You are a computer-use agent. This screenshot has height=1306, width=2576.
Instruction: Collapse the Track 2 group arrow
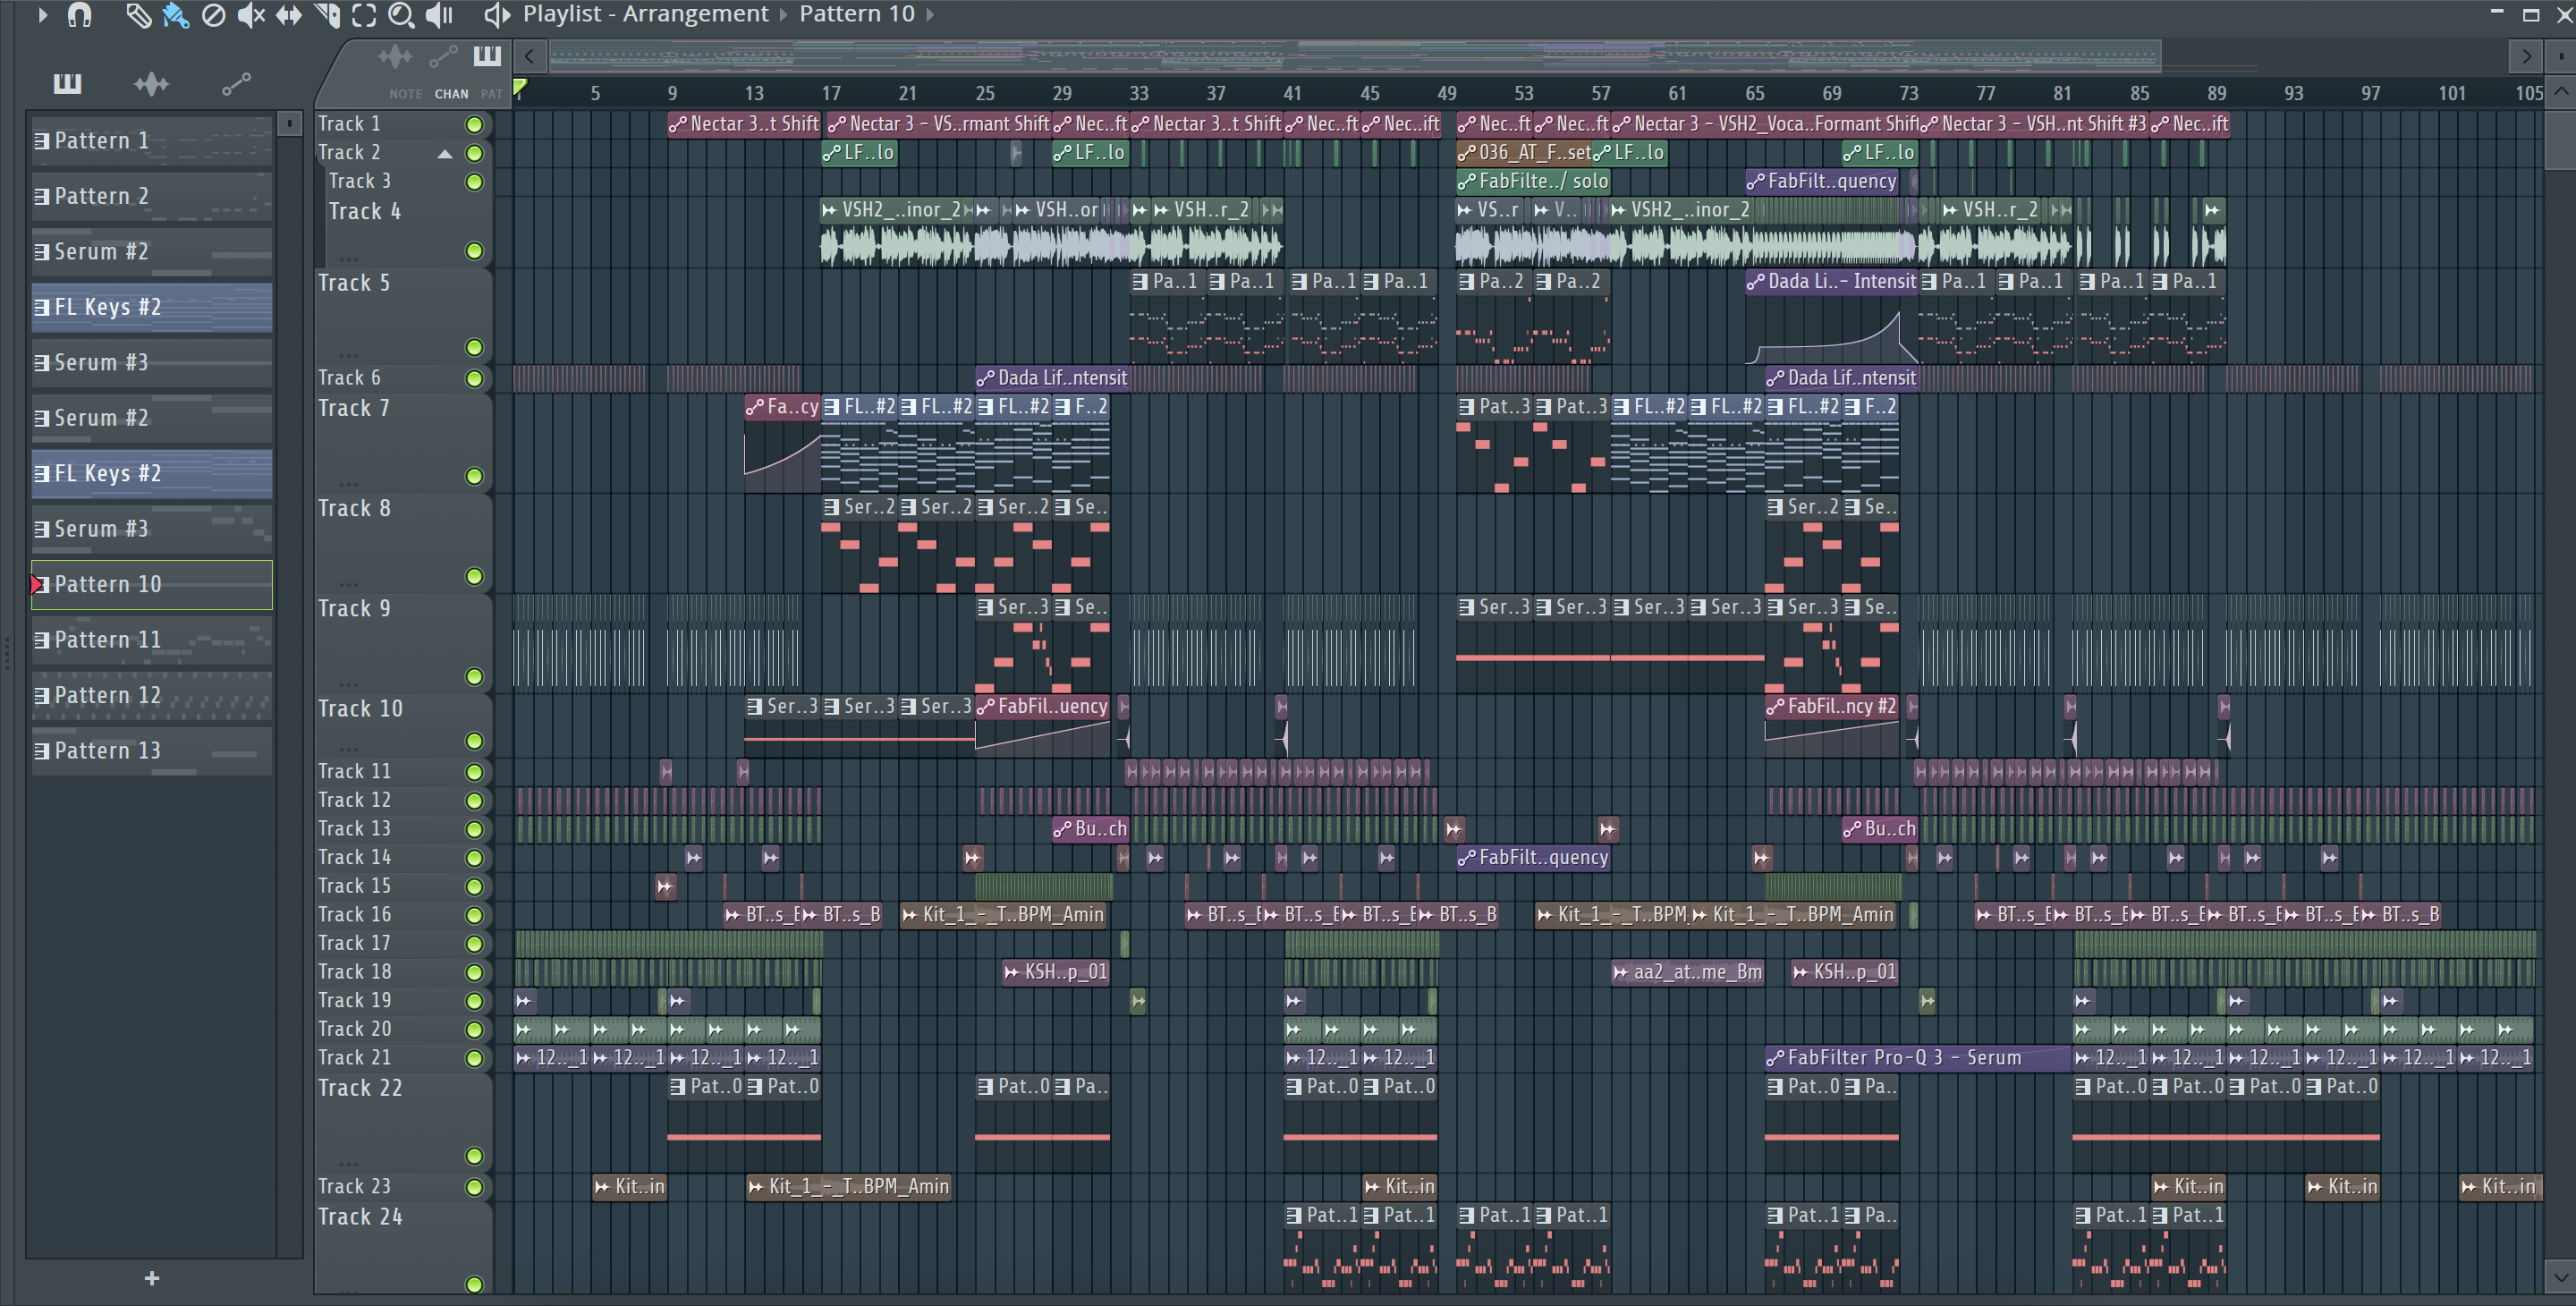(445, 154)
